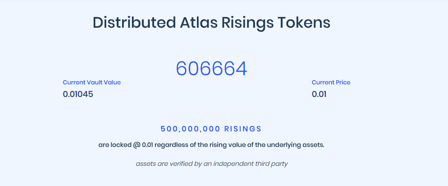Click the word Tokens in the heading
Viewport: 448px width, 186px height.
(x=304, y=23)
